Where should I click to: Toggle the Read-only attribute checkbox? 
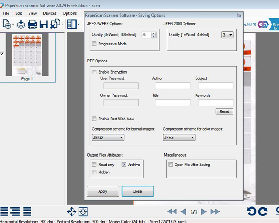(x=94, y=165)
